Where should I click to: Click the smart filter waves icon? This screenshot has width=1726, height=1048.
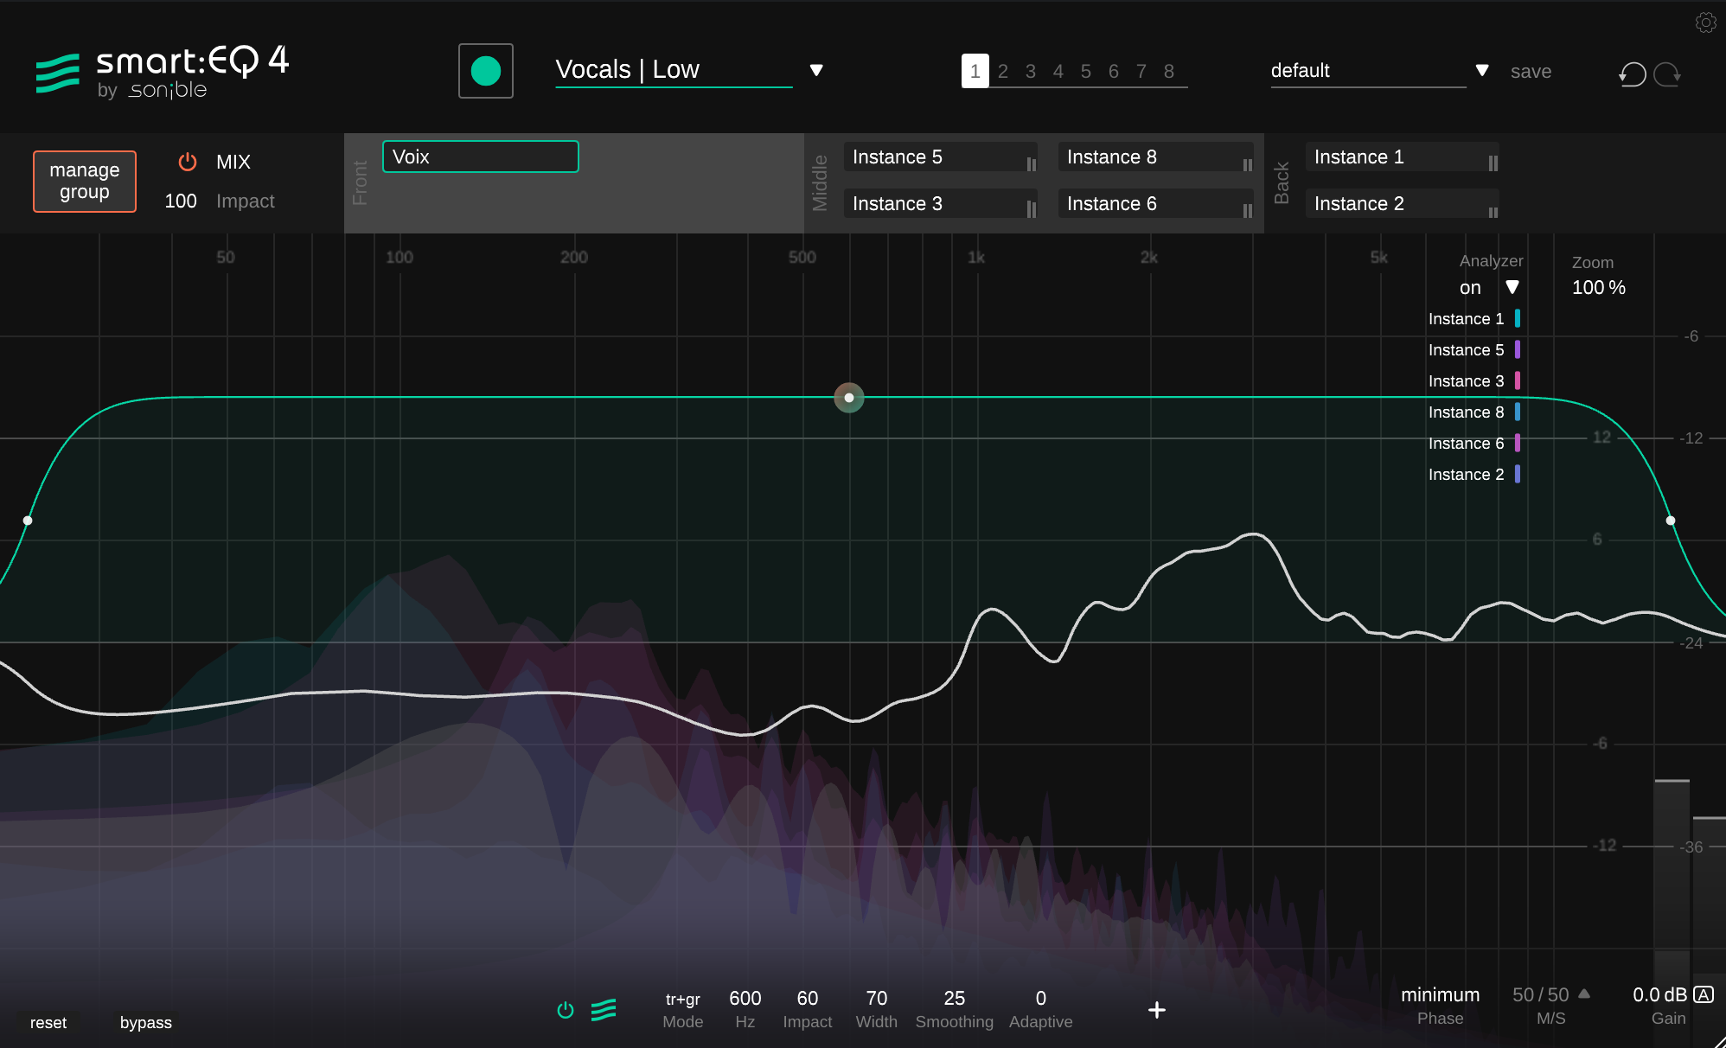[604, 1010]
